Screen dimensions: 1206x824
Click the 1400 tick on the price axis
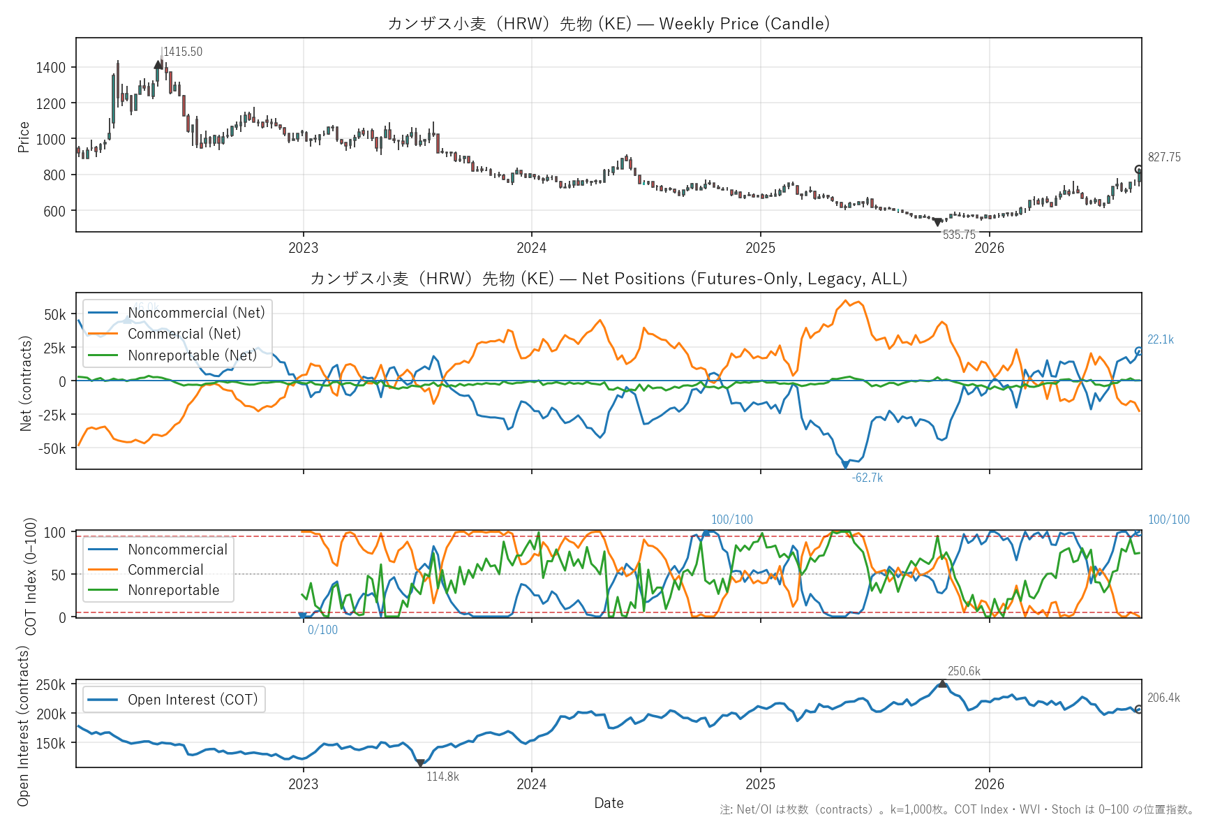pyautogui.click(x=51, y=68)
